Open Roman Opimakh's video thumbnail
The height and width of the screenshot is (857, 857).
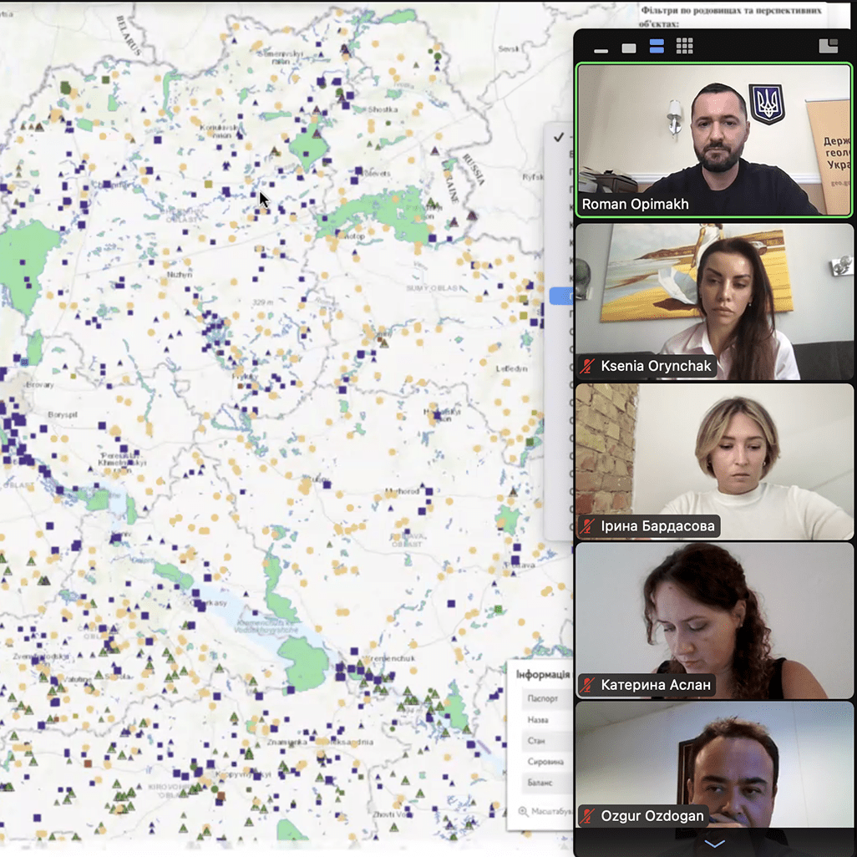point(714,140)
